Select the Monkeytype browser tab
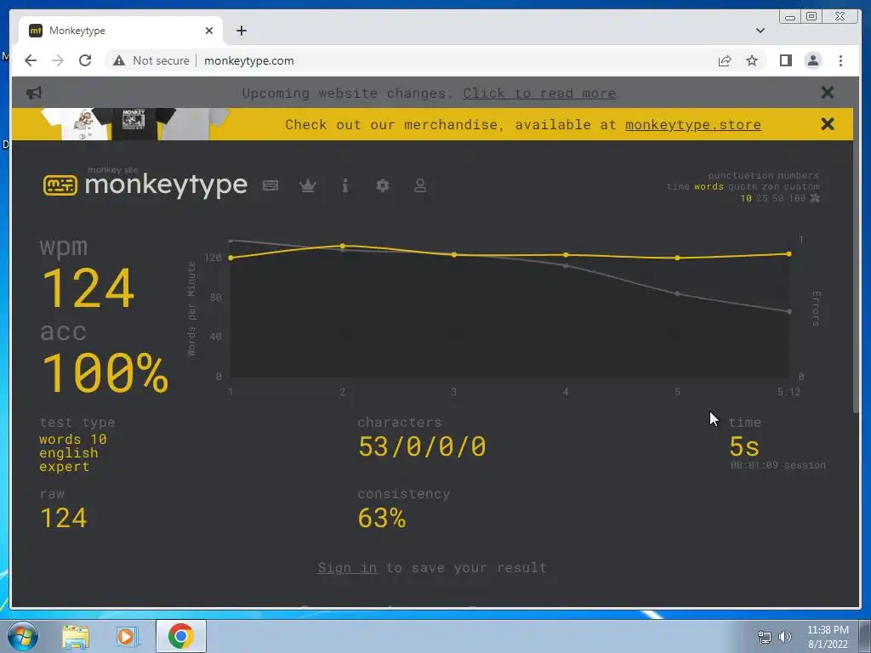871x653 pixels. click(121, 31)
